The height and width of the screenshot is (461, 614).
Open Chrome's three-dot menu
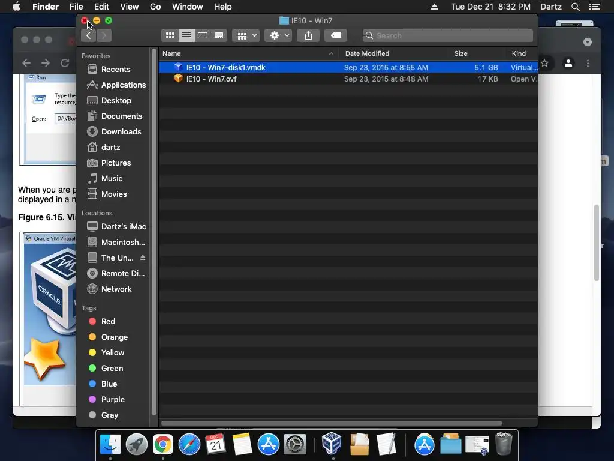coord(588,63)
